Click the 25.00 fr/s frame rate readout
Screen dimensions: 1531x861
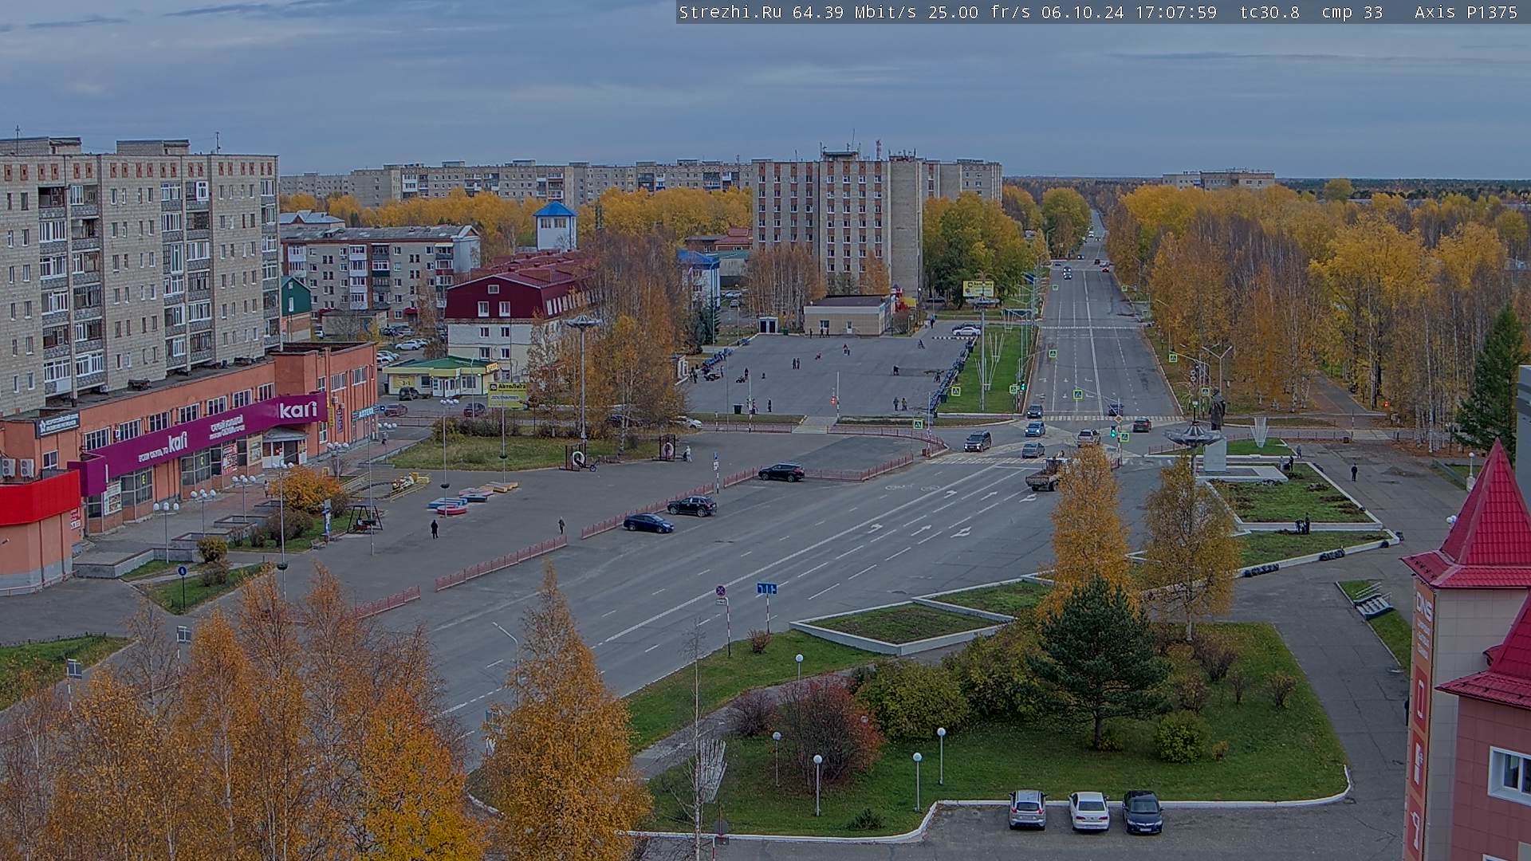pyautogui.click(x=979, y=12)
